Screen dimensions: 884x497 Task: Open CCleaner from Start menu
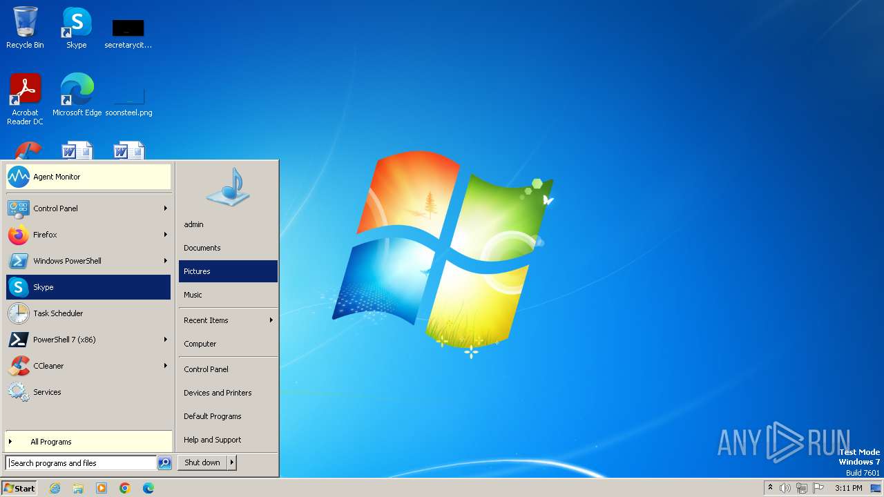tap(88, 366)
